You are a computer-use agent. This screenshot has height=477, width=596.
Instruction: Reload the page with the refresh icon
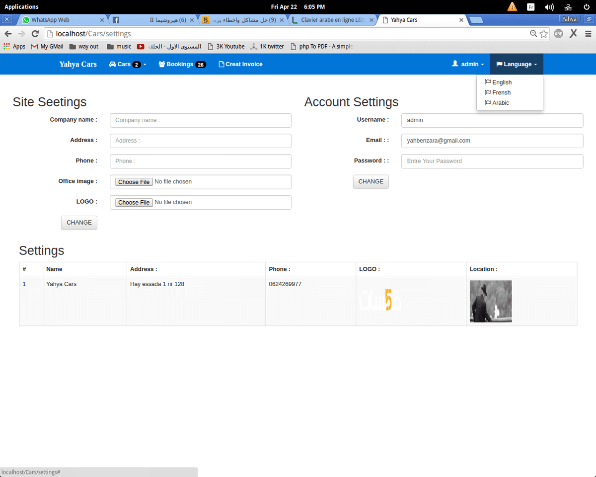tap(35, 34)
